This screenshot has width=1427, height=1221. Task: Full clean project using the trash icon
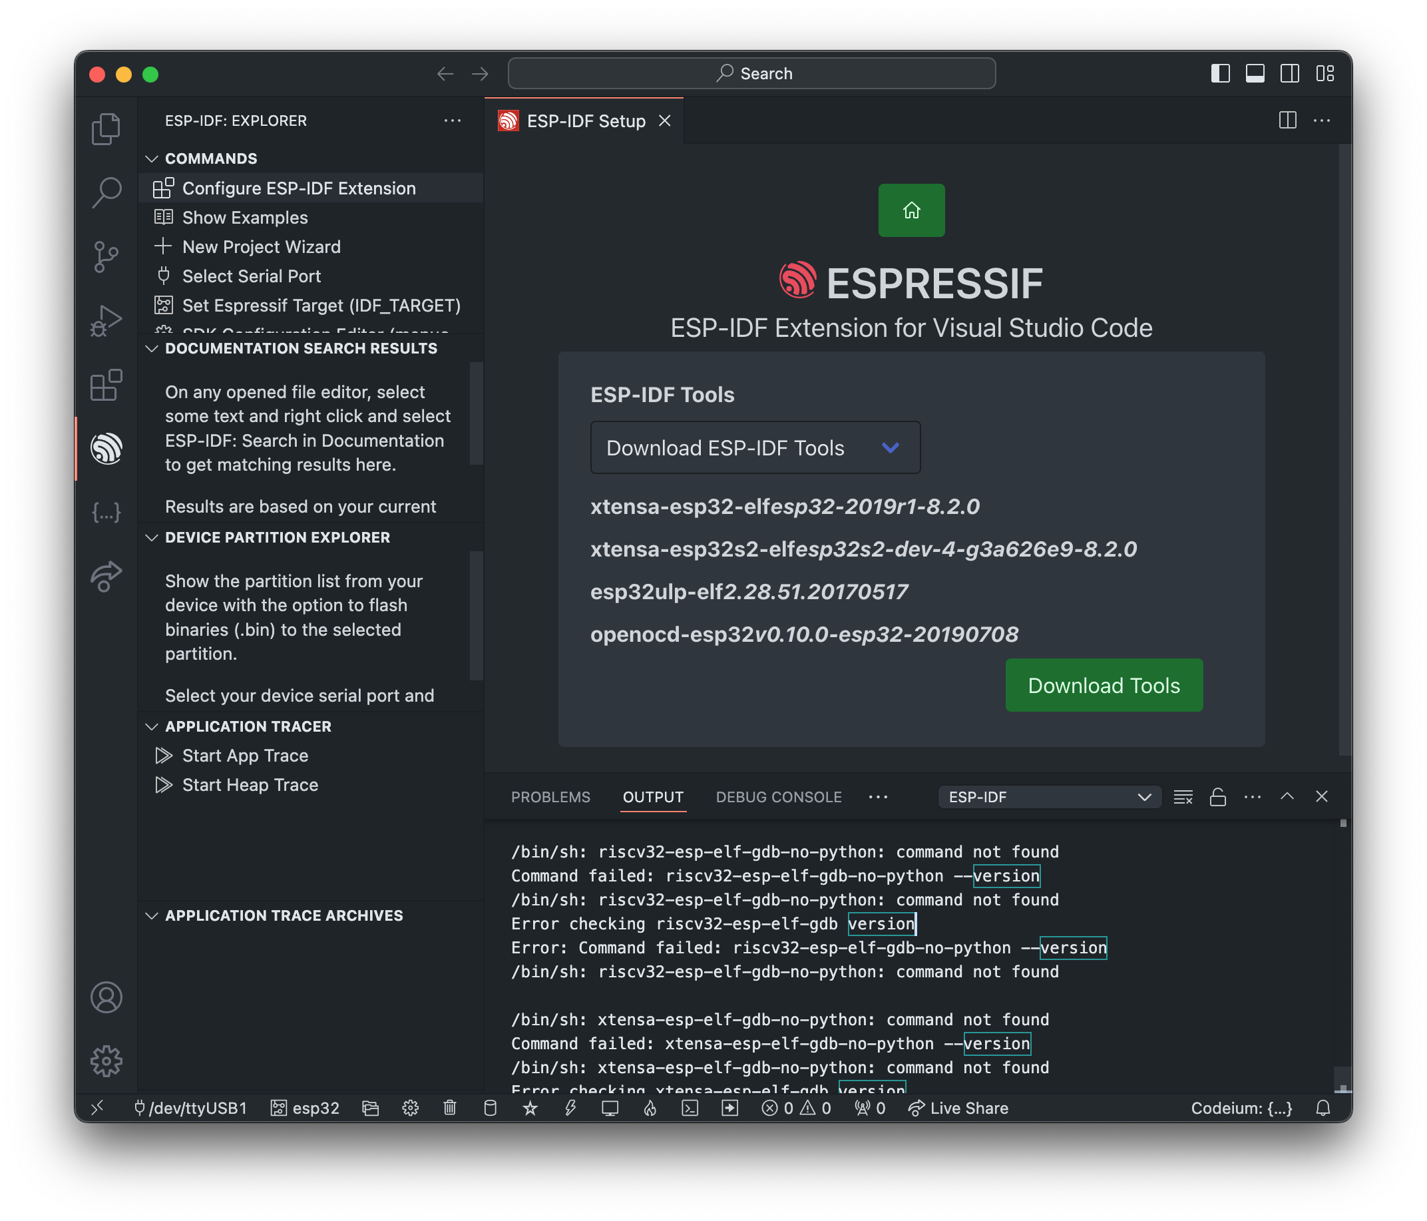pos(450,1108)
